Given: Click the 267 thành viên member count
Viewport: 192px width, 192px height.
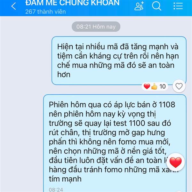Looking at the screenshot, I should coord(45,12).
